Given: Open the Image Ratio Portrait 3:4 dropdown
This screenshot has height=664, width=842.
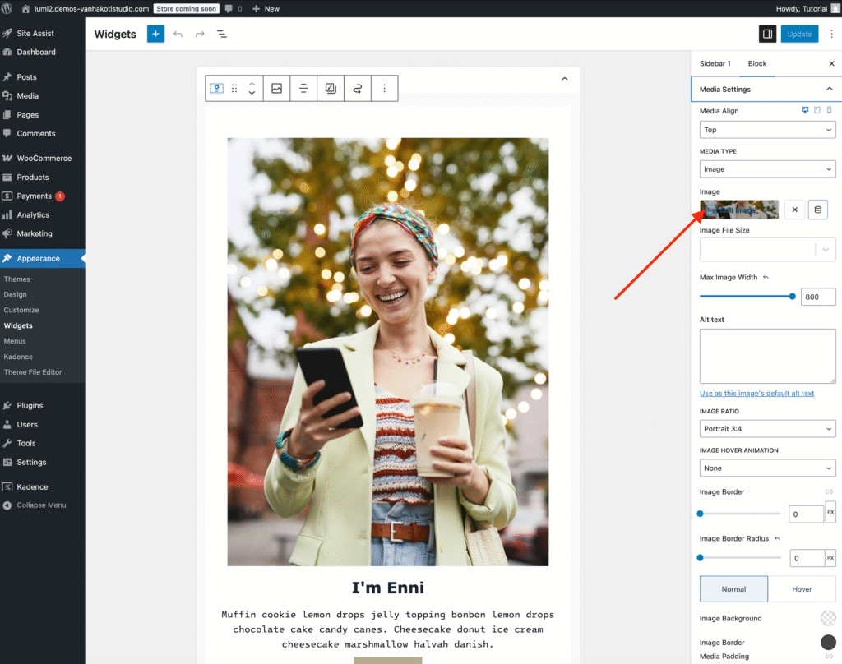Looking at the screenshot, I should coord(767,429).
